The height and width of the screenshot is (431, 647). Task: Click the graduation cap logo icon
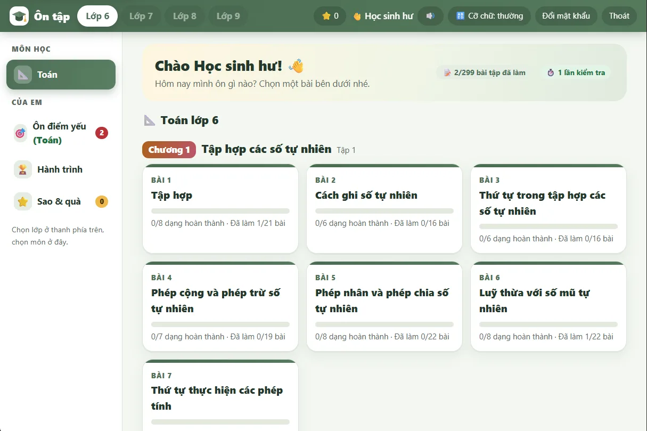point(19,16)
